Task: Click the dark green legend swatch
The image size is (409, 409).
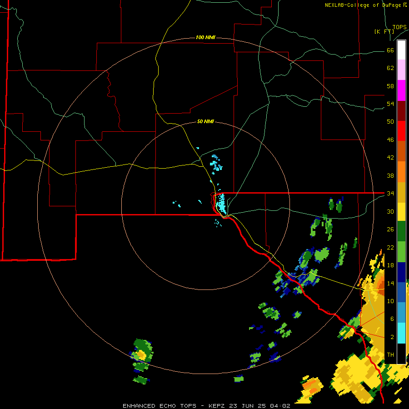Action: tap(401, 232)
